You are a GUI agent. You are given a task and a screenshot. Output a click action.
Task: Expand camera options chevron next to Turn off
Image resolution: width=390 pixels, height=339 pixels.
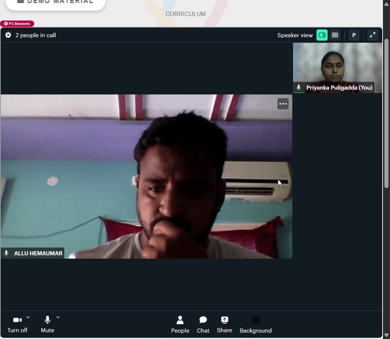tap(28, 317)
